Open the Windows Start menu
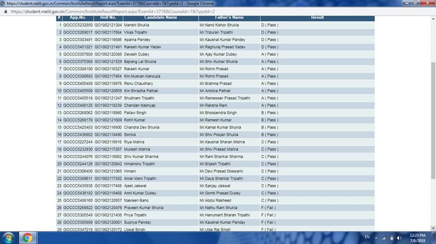This screenshot has height=244, width=436. pos(8,238)
